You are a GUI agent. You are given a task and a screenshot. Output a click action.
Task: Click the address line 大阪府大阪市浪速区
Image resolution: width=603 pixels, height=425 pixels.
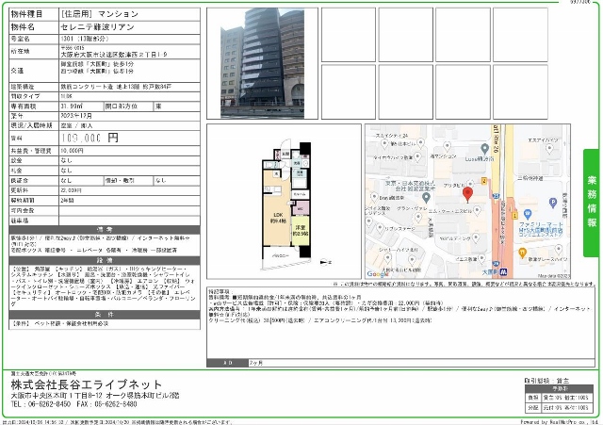click(114, 55)
